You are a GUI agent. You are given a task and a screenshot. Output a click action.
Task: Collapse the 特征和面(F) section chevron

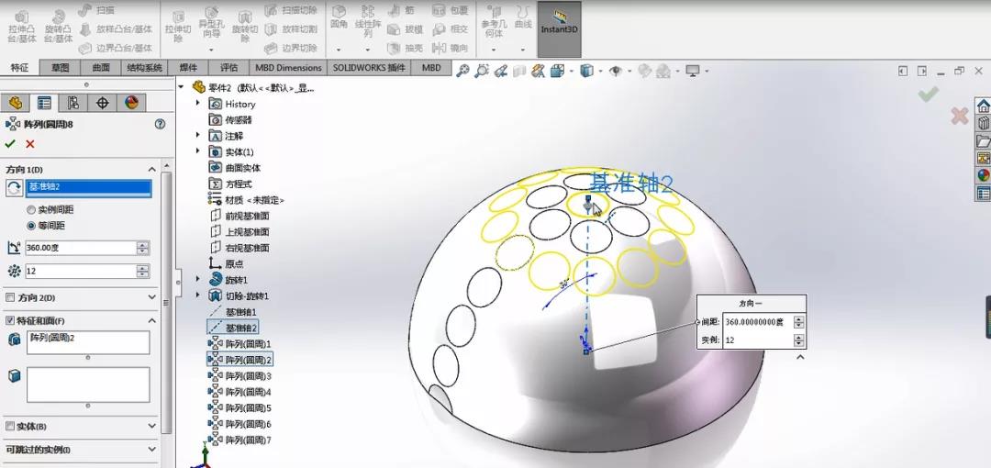151,320
